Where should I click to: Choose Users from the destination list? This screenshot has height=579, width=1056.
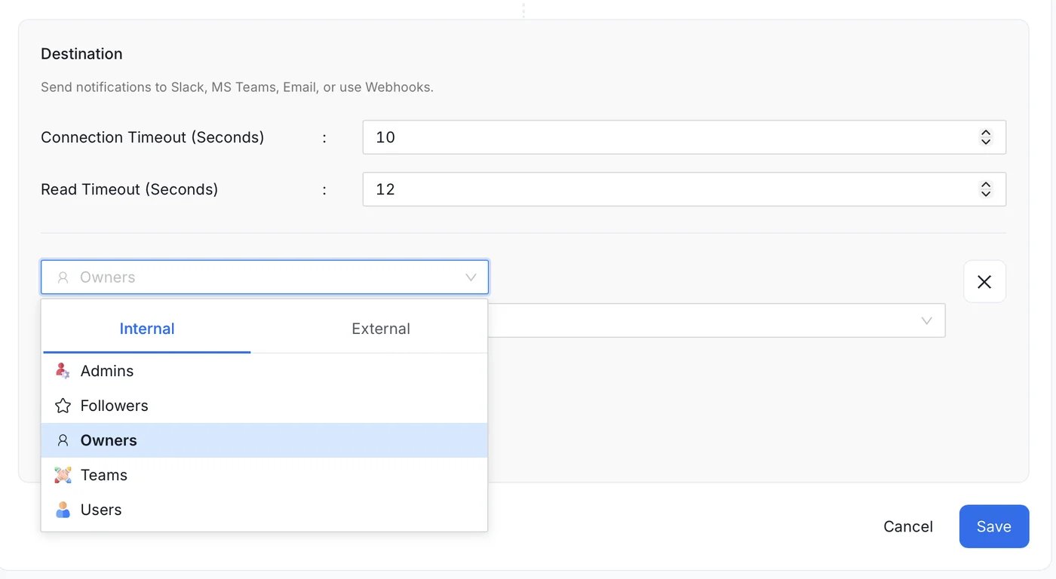(x=264, y=510)
